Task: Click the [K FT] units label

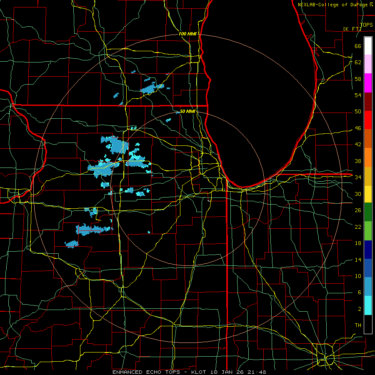Action: (352, 29)
